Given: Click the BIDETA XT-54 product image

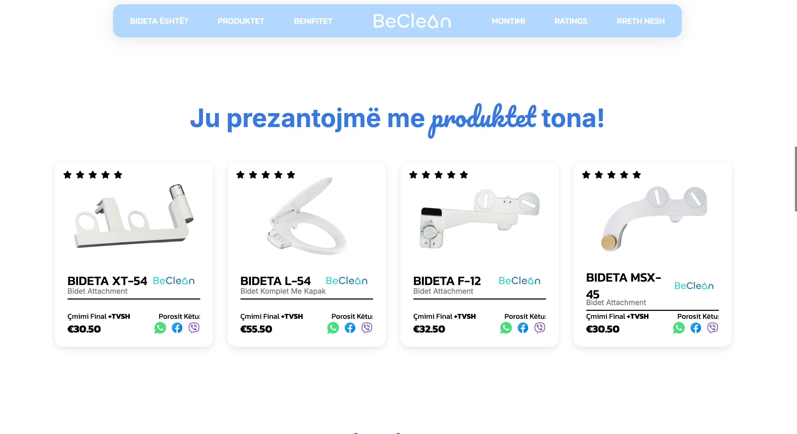Looking at the screenshot, I should (x=134, y=216).
